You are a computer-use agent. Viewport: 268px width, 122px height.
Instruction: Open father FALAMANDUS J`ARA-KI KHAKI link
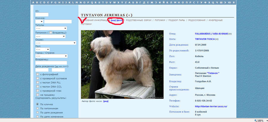coord(211,34)
